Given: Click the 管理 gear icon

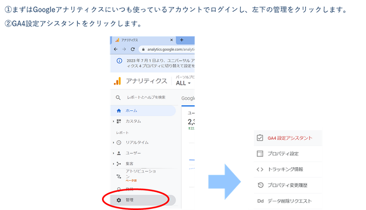Looking at the screenshot, I should pos(119,200).
